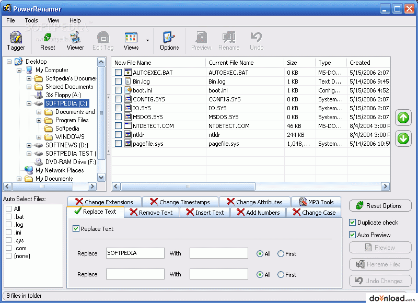Click the Desktop icon in tree
Image resolution: width=418 pixels, height=303 pixels.
(x=18, y=62)
